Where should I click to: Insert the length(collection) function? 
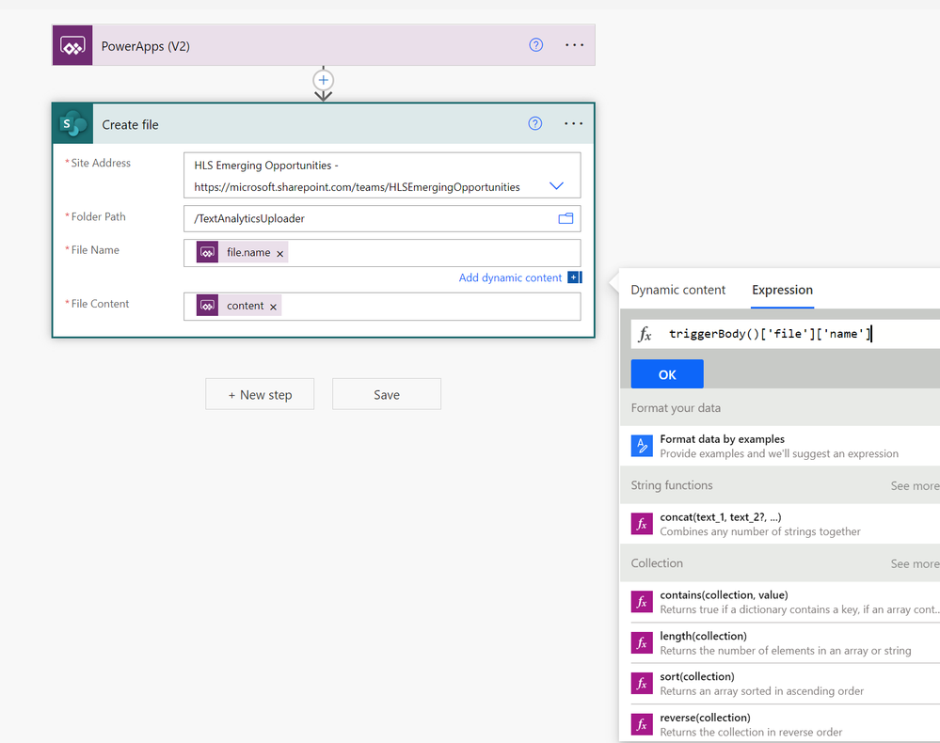pos(779,642)
